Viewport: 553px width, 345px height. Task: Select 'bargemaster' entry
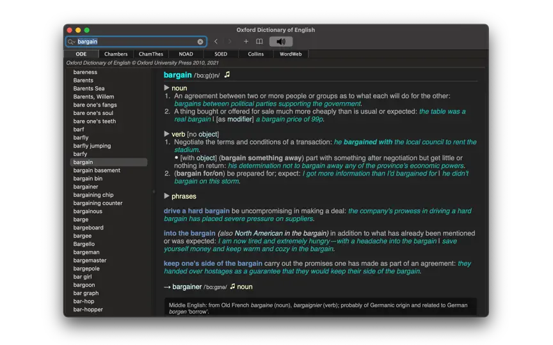click(90, 260)
